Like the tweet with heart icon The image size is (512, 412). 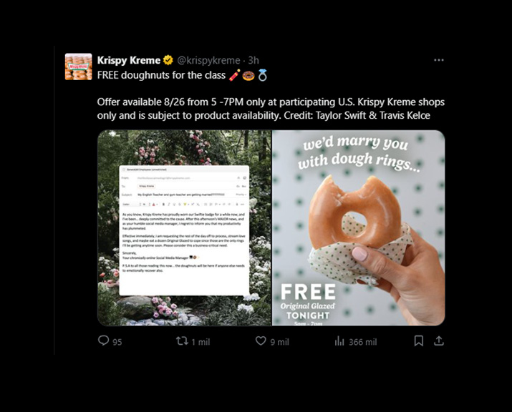(261, 341)
